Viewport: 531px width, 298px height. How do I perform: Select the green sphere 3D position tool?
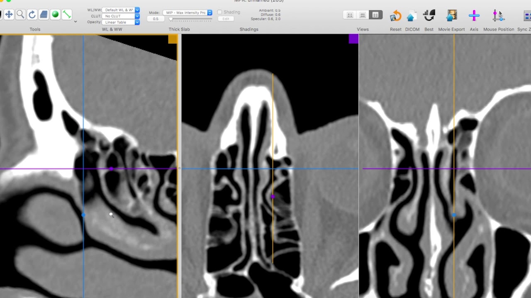pos(55,15)
